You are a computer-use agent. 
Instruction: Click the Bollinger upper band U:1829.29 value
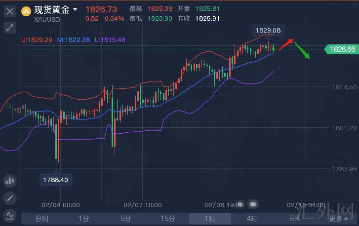[38, 39]
